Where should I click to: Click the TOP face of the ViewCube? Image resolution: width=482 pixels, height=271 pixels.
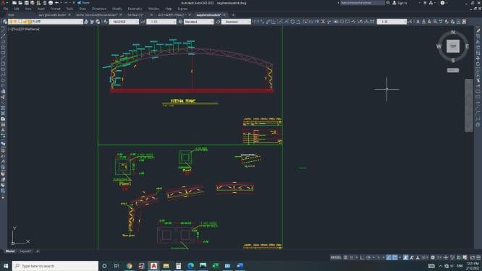coord(453,46)
